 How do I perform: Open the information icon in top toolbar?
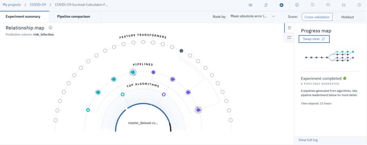[297, 5]
